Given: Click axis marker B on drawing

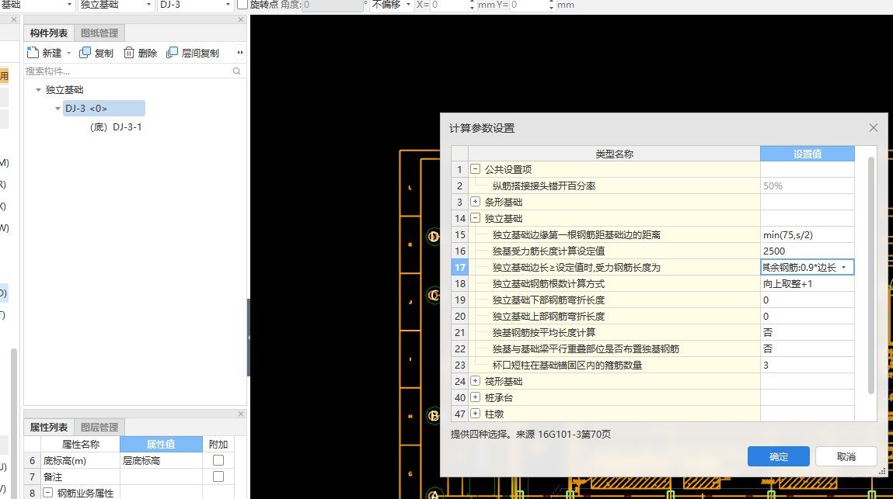Looking at the screenshot, I should click(434, 415).
